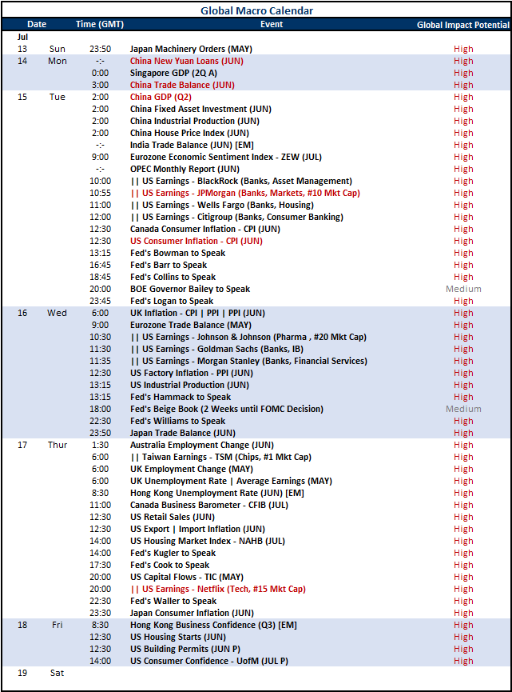
Task: Click 'China Trade Balance (JUN)' event
Action: (x=182, y=85)
